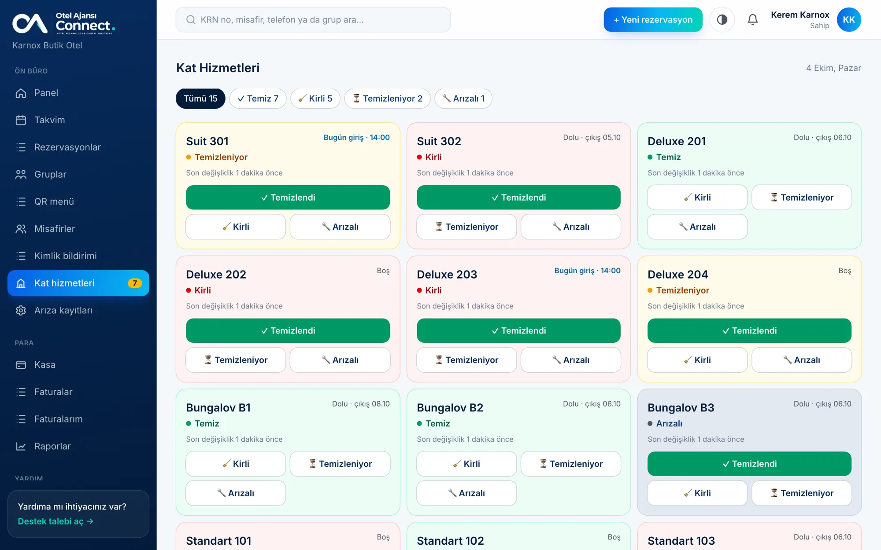This screenshot has width=881, height=550.
Task: Click the 4 Ekim, Pazar date
Action: point(833,68)
